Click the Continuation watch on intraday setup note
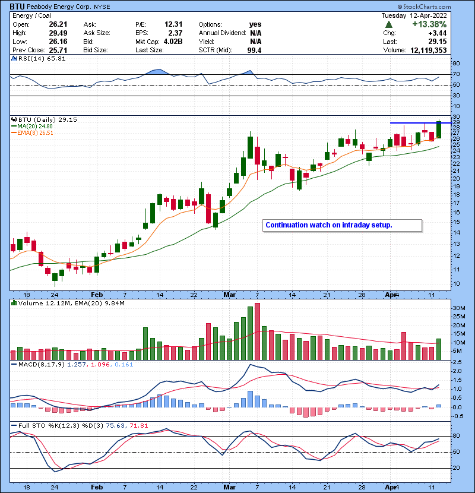 342,225
